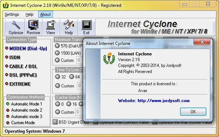
Task: Click the Internet Cyclone title bar app icon
Action: (x=6, y=5)
